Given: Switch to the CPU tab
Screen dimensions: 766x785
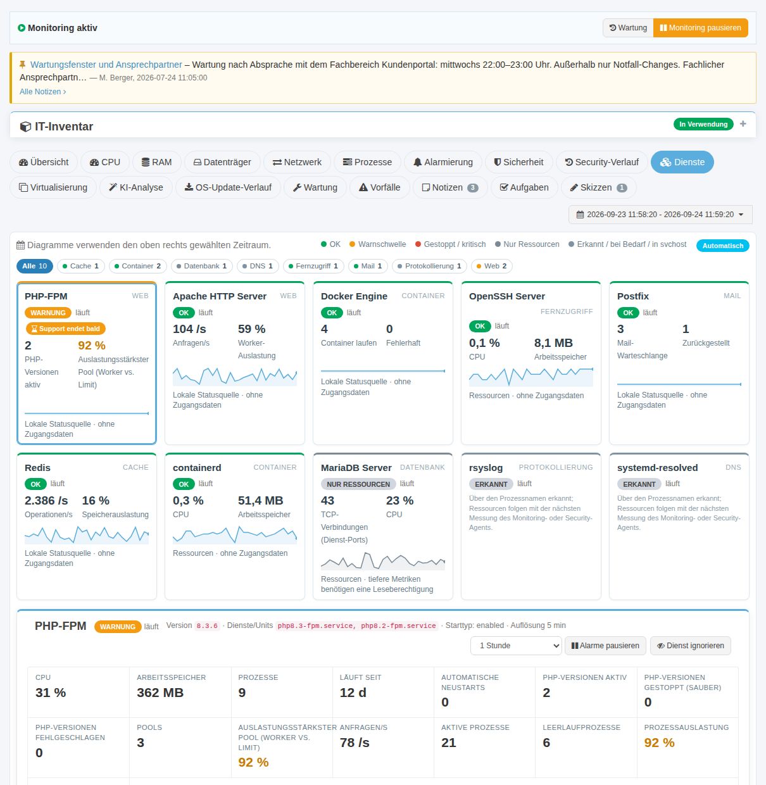Looking at the screenshot, I should pos(105,162).
